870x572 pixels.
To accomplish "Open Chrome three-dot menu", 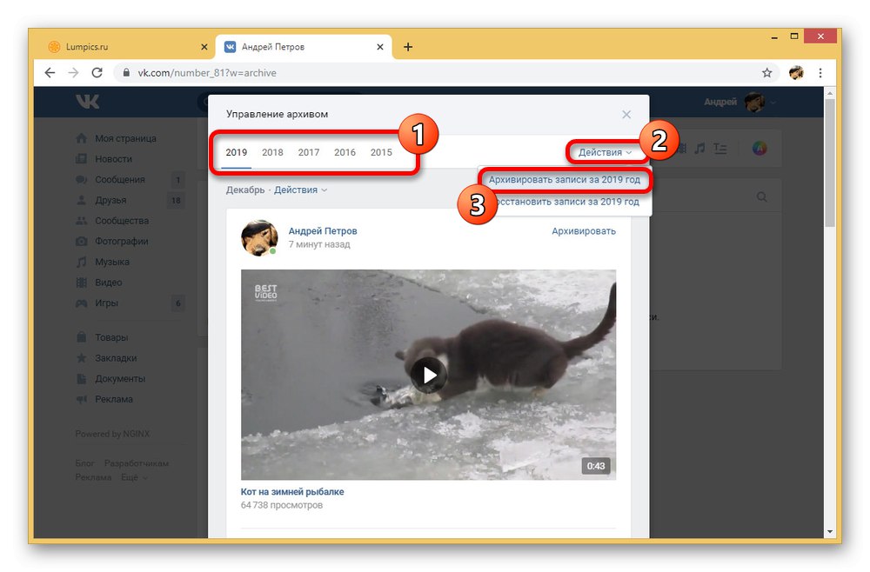I will (x=820, y=73).
